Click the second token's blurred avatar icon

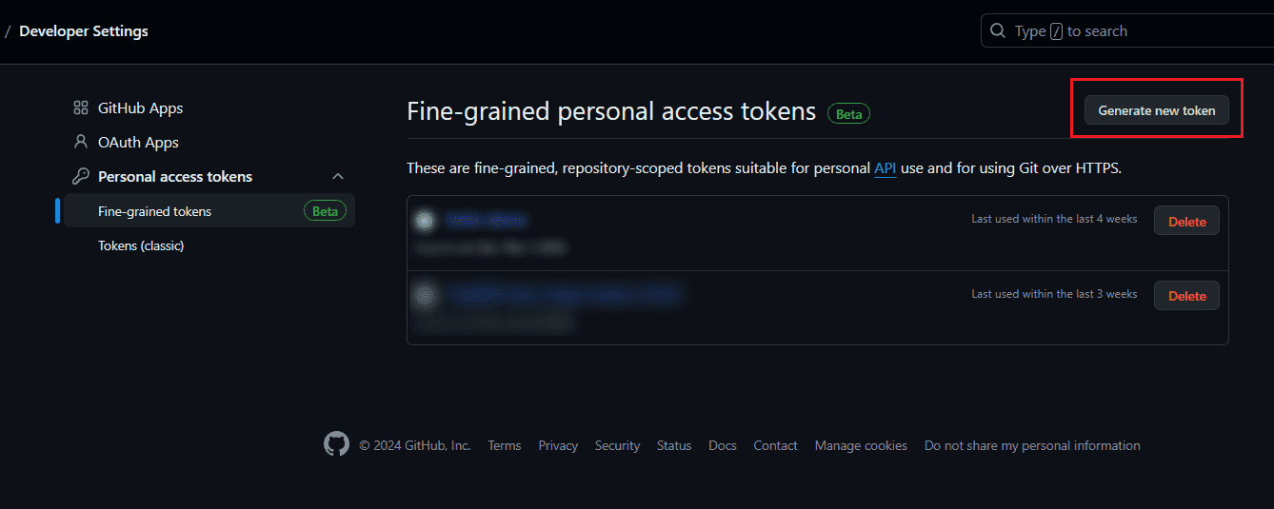click(x=425, y=295)
